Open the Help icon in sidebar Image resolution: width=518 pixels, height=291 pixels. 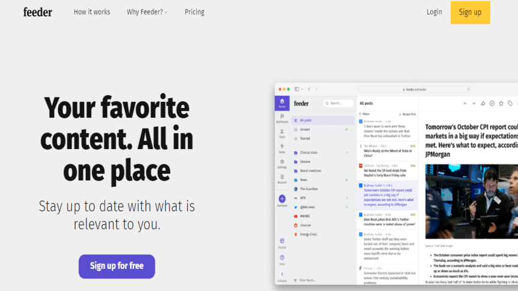pyautogui.click(x=282, y=259)
